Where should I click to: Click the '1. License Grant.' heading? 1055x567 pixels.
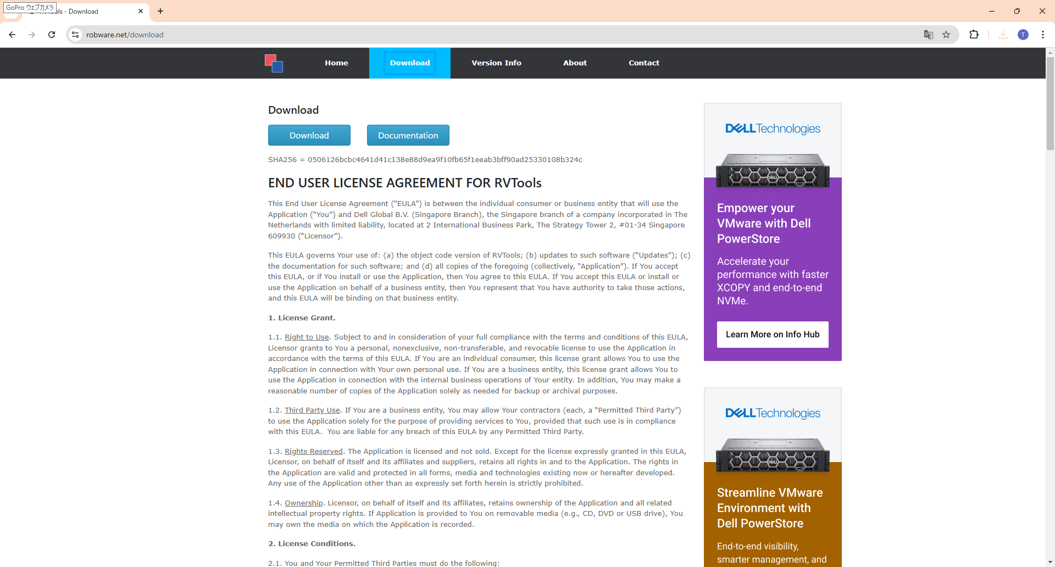coord(302,318)
